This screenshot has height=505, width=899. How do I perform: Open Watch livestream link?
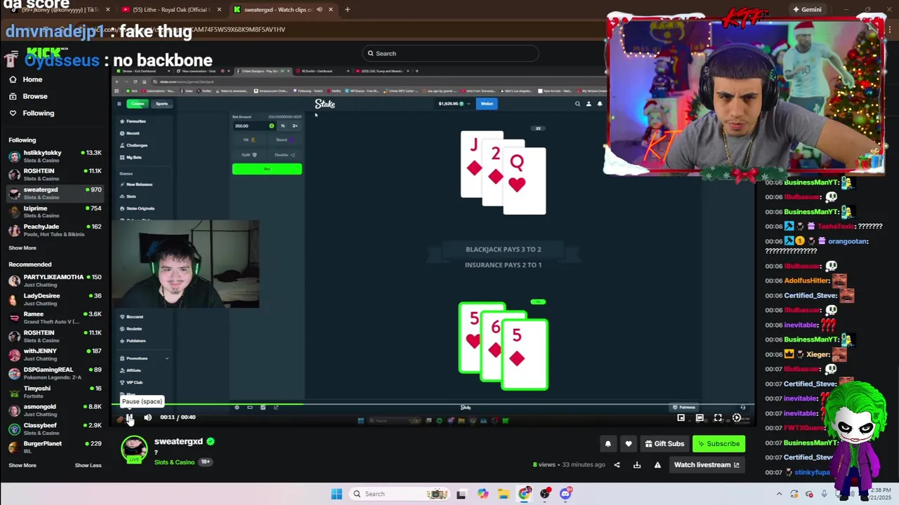[x=707, y=464]
